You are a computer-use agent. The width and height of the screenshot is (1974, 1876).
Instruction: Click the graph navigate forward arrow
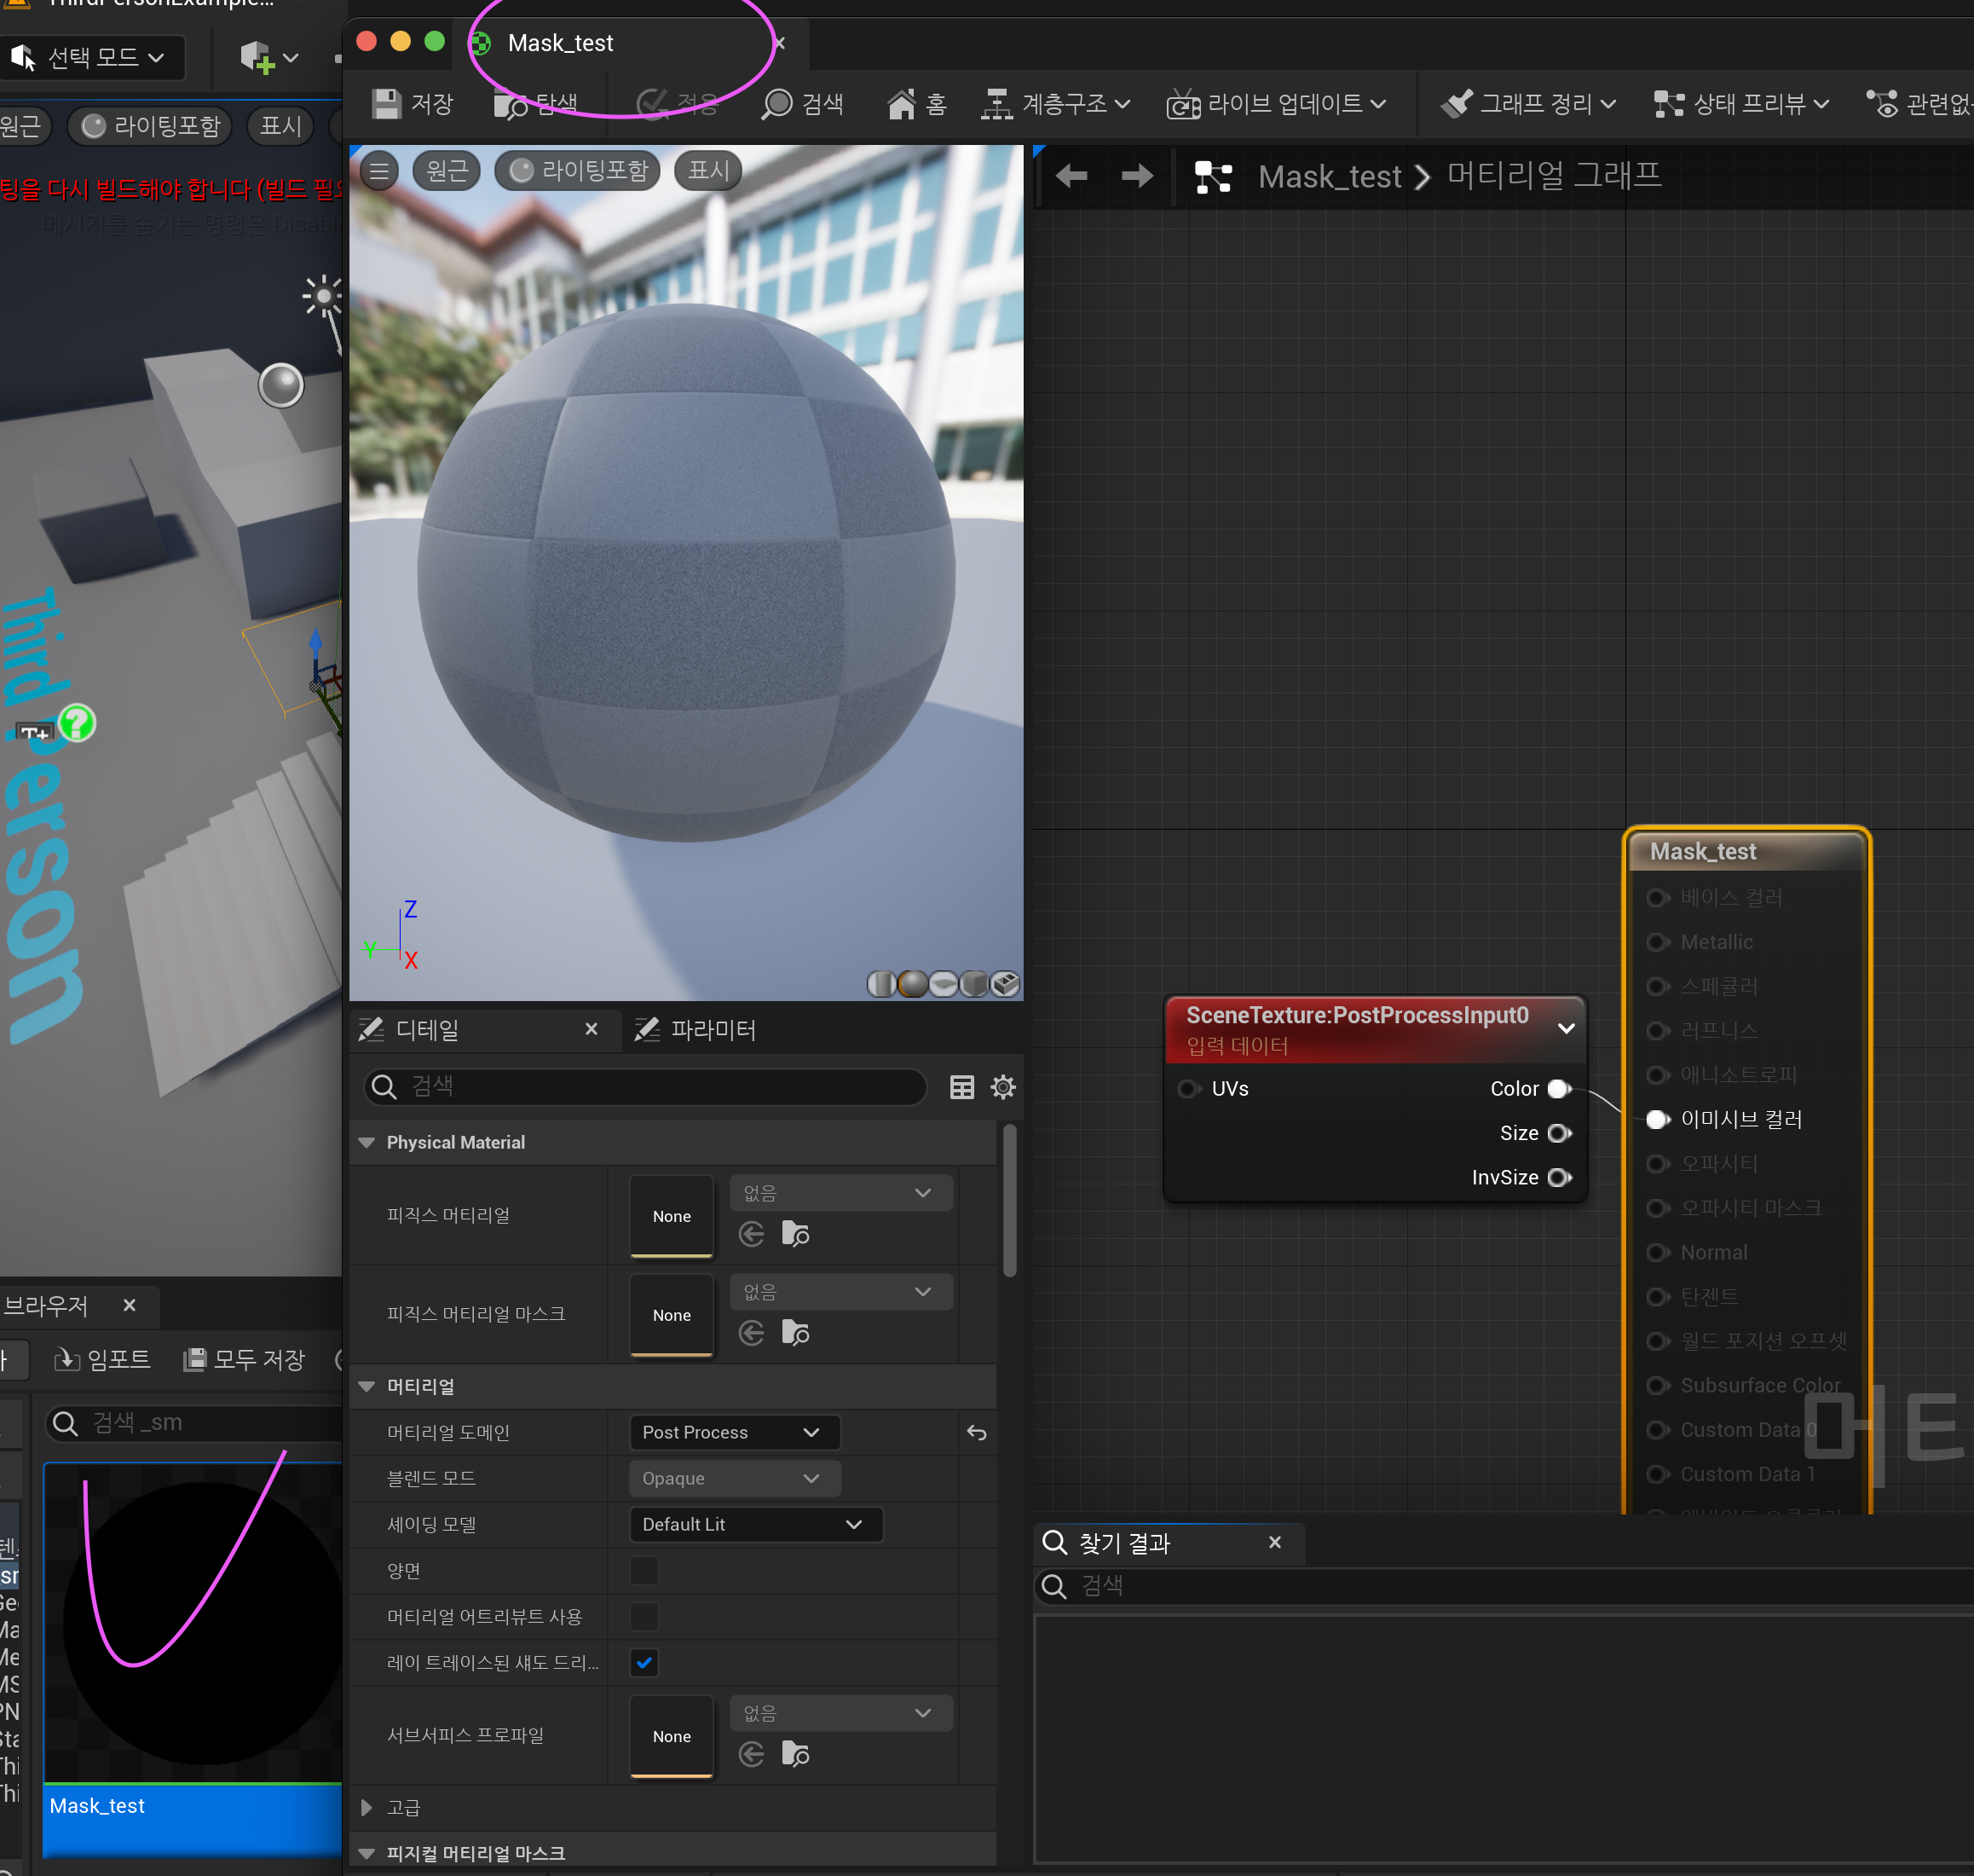click(x=1136, y=177)
